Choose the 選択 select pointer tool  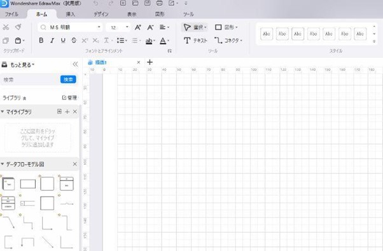195,27
